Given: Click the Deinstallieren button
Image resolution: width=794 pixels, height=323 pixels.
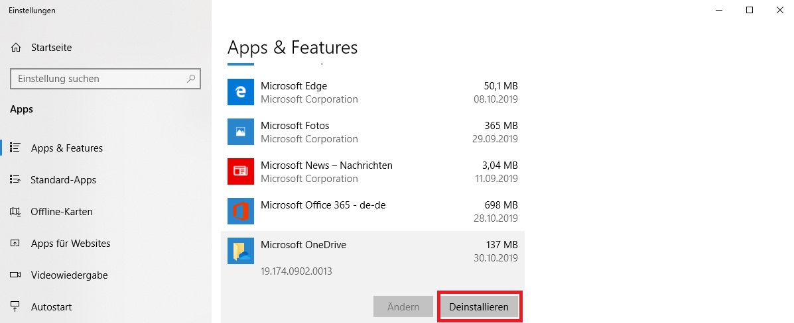Looking at the screenshot, I should (x=478, y=306).
